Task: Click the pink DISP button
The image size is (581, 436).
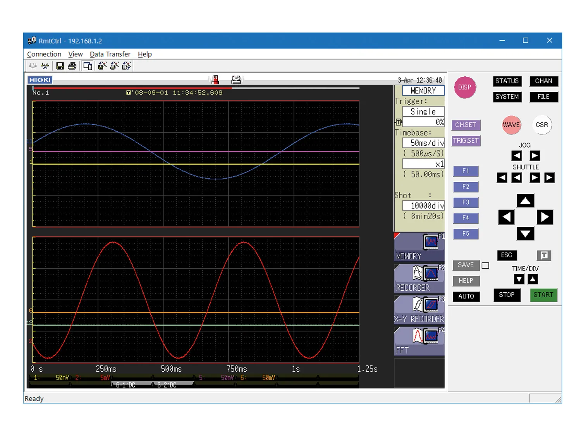Action: tap(465, 87)
